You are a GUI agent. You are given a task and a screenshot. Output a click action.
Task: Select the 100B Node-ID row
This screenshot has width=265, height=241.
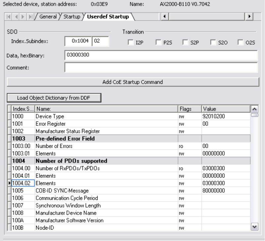click(129, 228)
